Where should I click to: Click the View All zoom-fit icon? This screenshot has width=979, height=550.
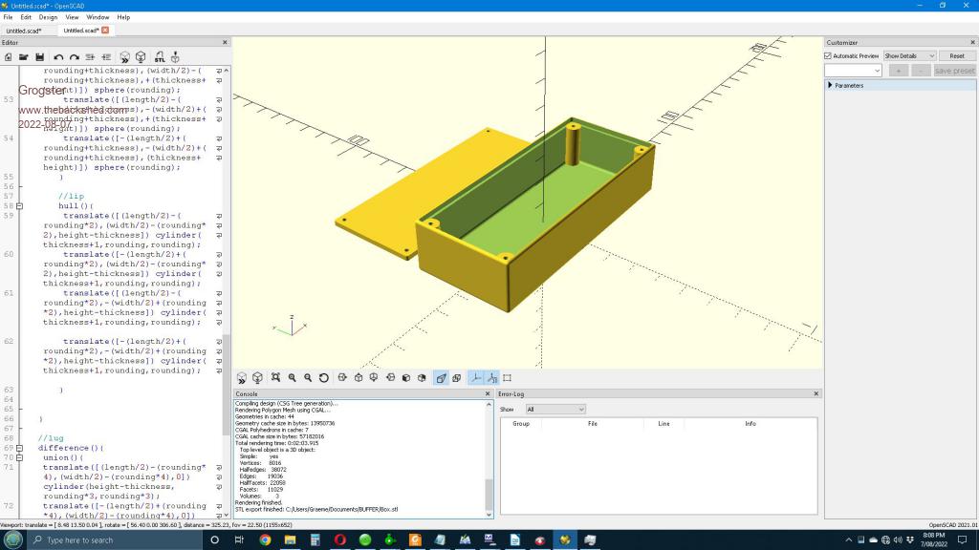coord(275,378)
